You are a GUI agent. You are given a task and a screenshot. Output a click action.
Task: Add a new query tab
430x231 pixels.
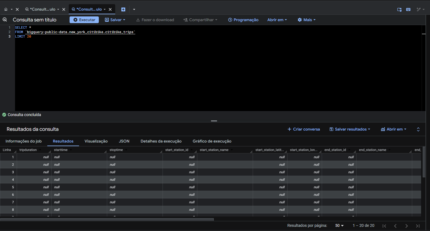coord(123,9)
